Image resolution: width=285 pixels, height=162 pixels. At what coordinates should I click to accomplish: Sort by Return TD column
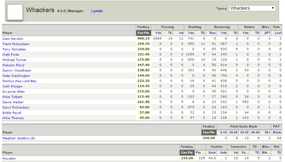coord(257,33)
